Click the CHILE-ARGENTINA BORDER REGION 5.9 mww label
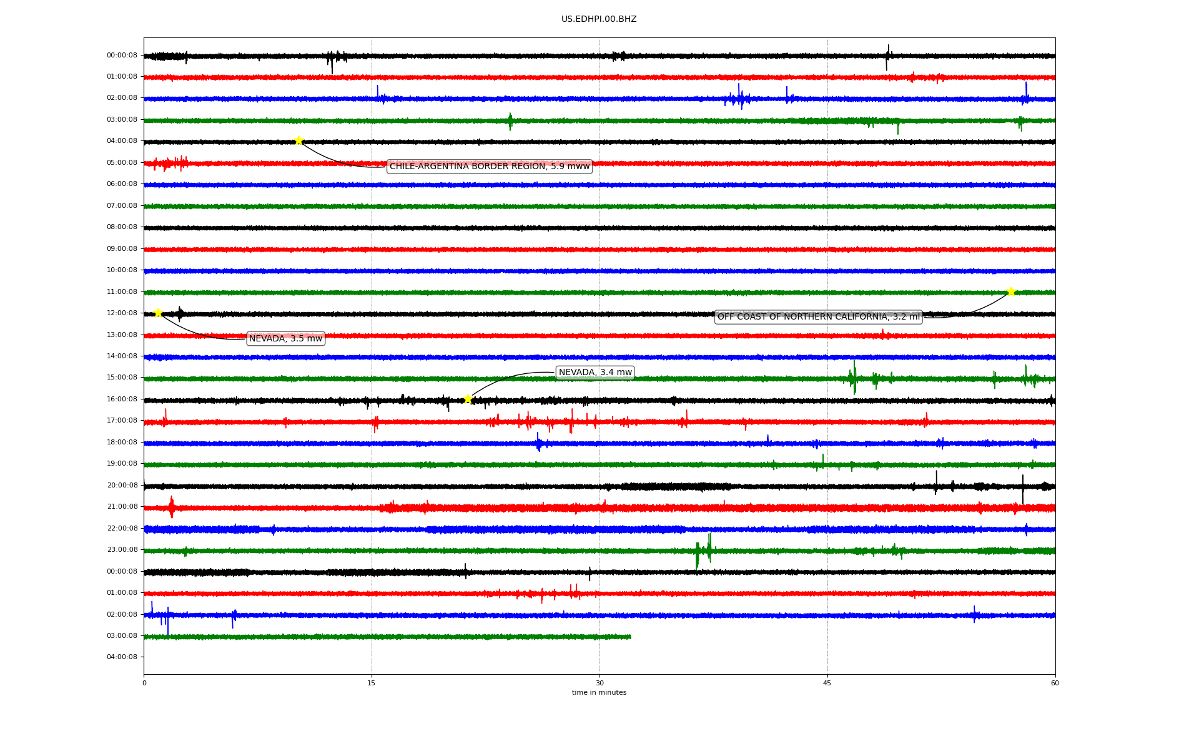The image size is (1199, 749). coord(489,167)
